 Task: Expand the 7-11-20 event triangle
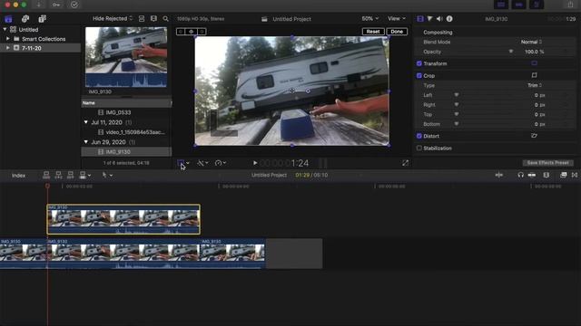tap(8, 48)
